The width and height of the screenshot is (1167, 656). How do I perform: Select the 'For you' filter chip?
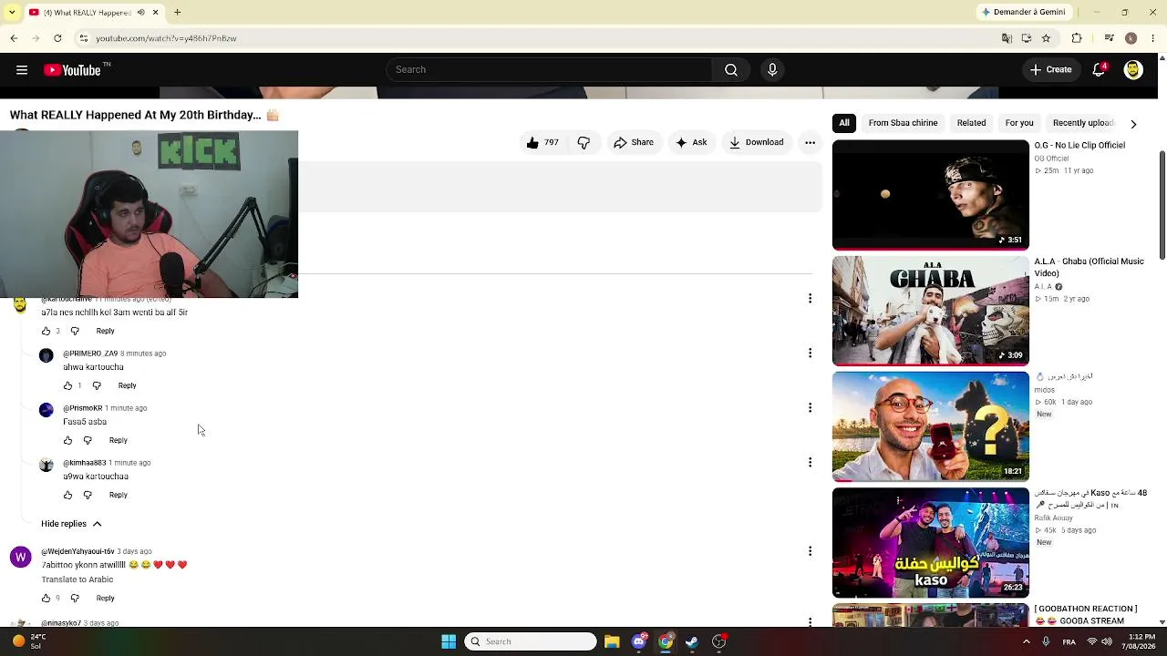[x=1019, y=123]
